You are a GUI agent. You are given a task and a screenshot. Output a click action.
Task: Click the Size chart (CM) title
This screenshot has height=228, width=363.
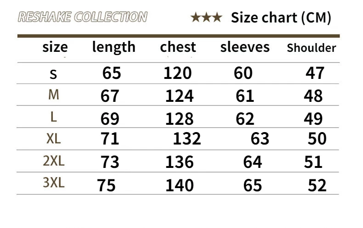[x=281, y=18]
